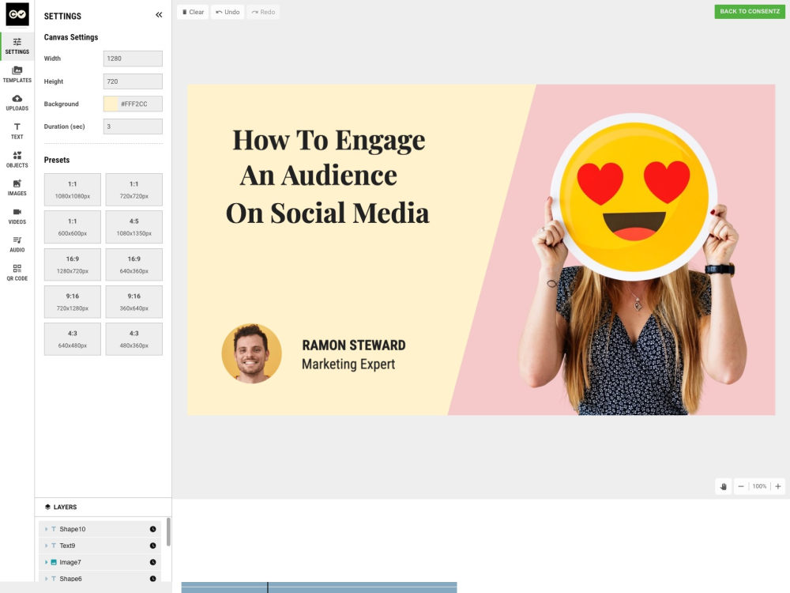This screenshot has width=790, height=593.
Task: Click the Duration (sec) input field
Action: (x=133, y=127)
